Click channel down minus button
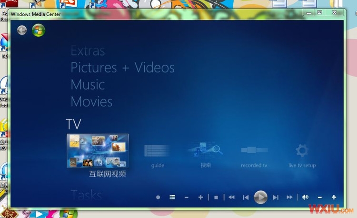 click(x=187, y=198)
